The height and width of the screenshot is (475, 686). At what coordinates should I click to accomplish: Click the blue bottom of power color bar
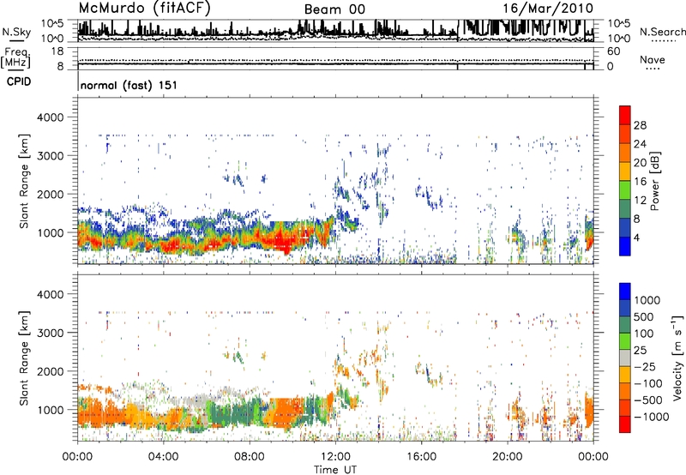(625, 246)
